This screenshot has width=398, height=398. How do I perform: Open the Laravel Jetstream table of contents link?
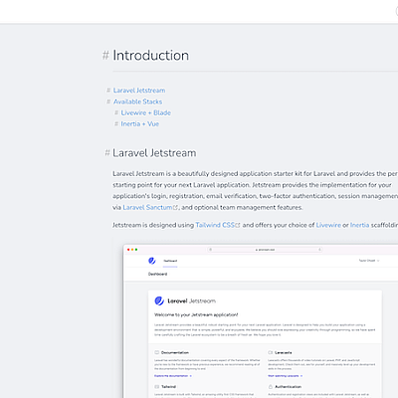[x=139, y=91]
